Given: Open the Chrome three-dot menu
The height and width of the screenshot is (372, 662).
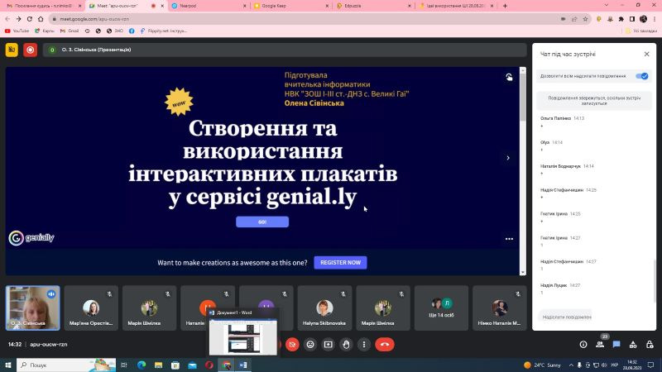Looking at the screenshot, I should (655, 19).
